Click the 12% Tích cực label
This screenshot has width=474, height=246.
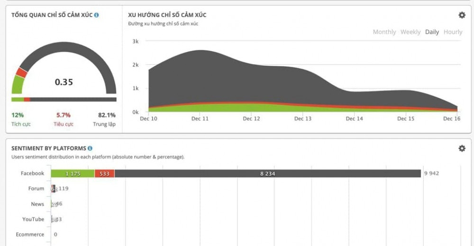[18, 115]
